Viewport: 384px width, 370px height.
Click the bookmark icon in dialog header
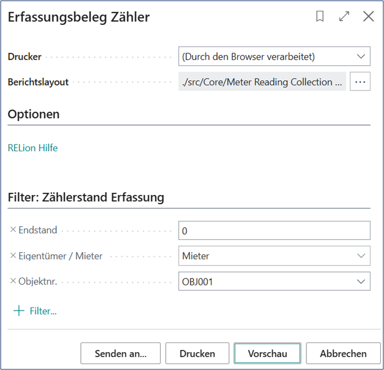[320, 17]
